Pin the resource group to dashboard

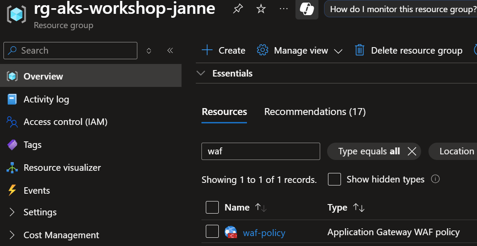click(238, 9)
